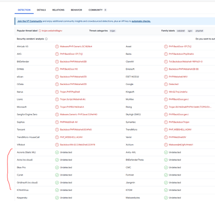This screenshot has height=201, width=215.
Task: Click the green check icon for Cynet
Action: (x=57, y=175)
